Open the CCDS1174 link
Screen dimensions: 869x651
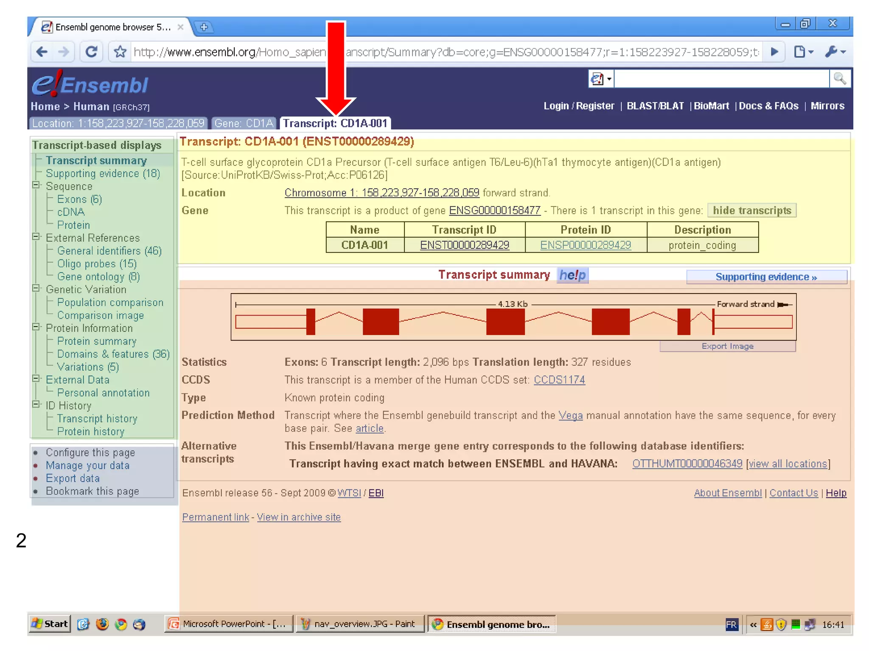(x=559, y=380)
